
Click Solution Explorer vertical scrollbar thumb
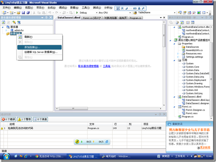pyautogui.click(x=211, y=79)
